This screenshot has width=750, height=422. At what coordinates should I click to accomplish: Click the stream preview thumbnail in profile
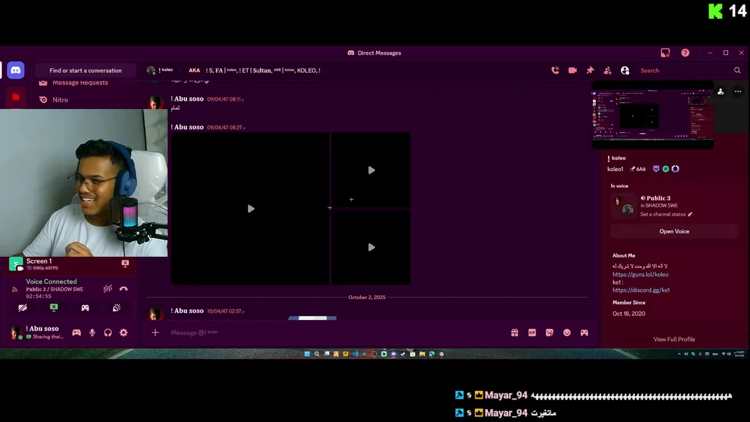pos(653,115)
